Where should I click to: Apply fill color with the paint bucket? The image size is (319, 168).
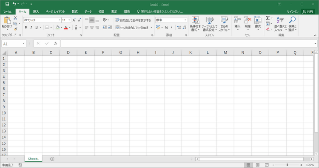pyautogui.click(x=57, y=28)
